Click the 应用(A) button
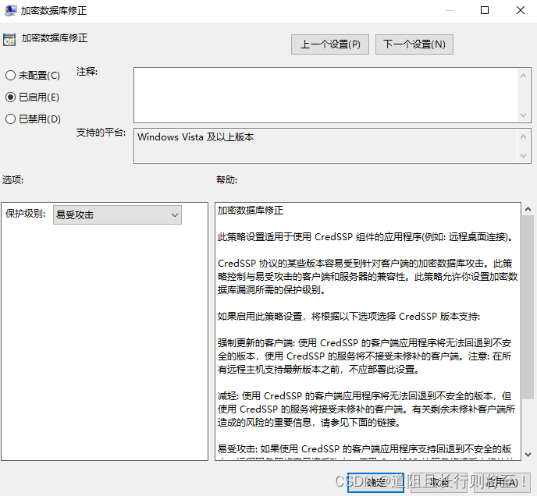 [502, 483]
